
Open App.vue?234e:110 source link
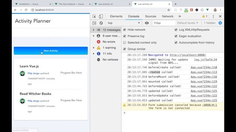coord(204,67)
